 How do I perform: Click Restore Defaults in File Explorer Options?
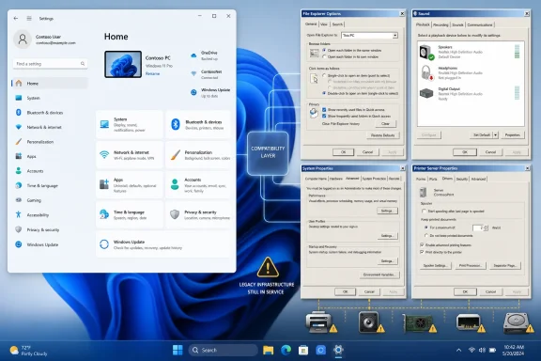coord(382,135)
